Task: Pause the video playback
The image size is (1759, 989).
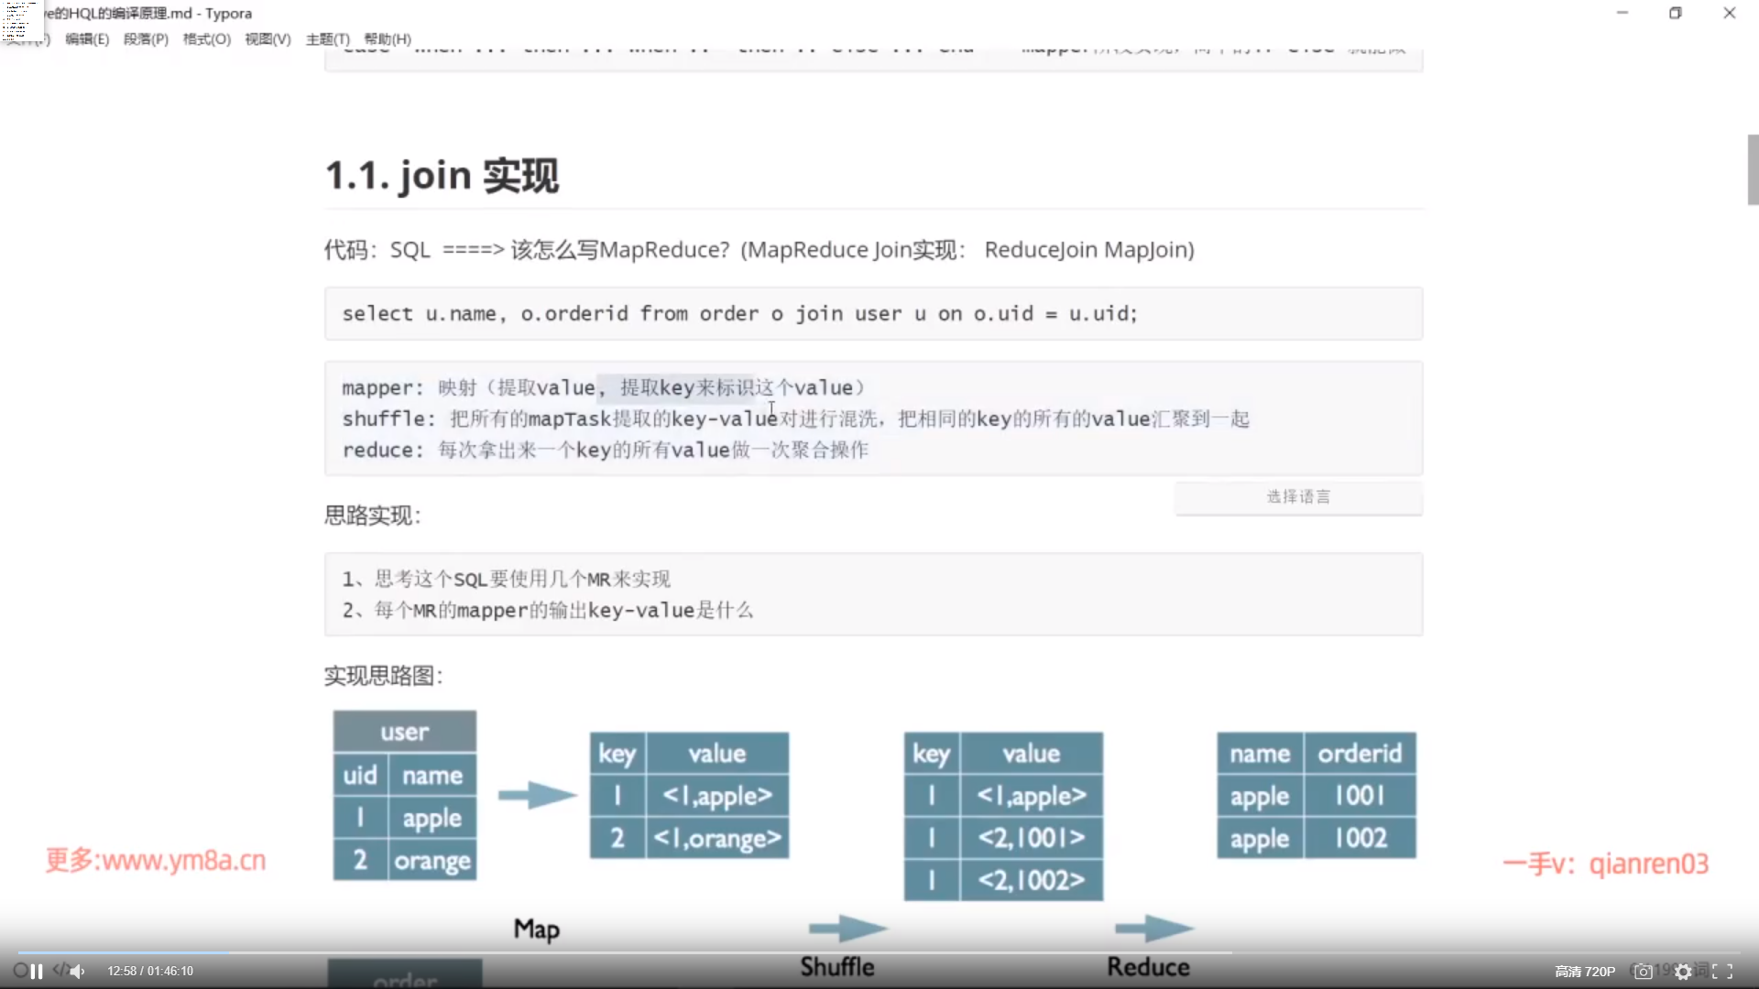Action: 37,972
